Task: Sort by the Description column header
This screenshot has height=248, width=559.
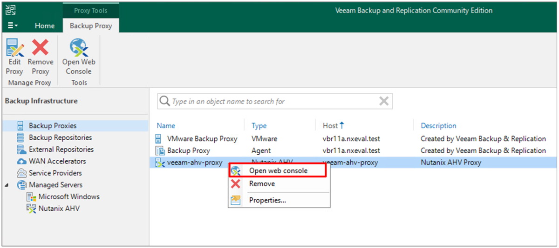Action: 438,125
